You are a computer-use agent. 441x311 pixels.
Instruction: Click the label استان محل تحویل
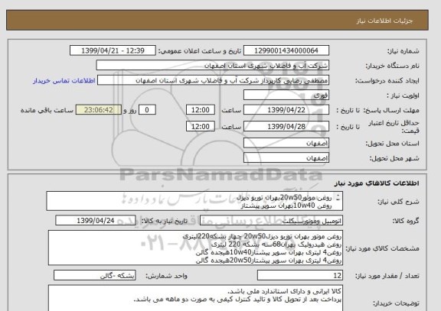pos(392,144)
